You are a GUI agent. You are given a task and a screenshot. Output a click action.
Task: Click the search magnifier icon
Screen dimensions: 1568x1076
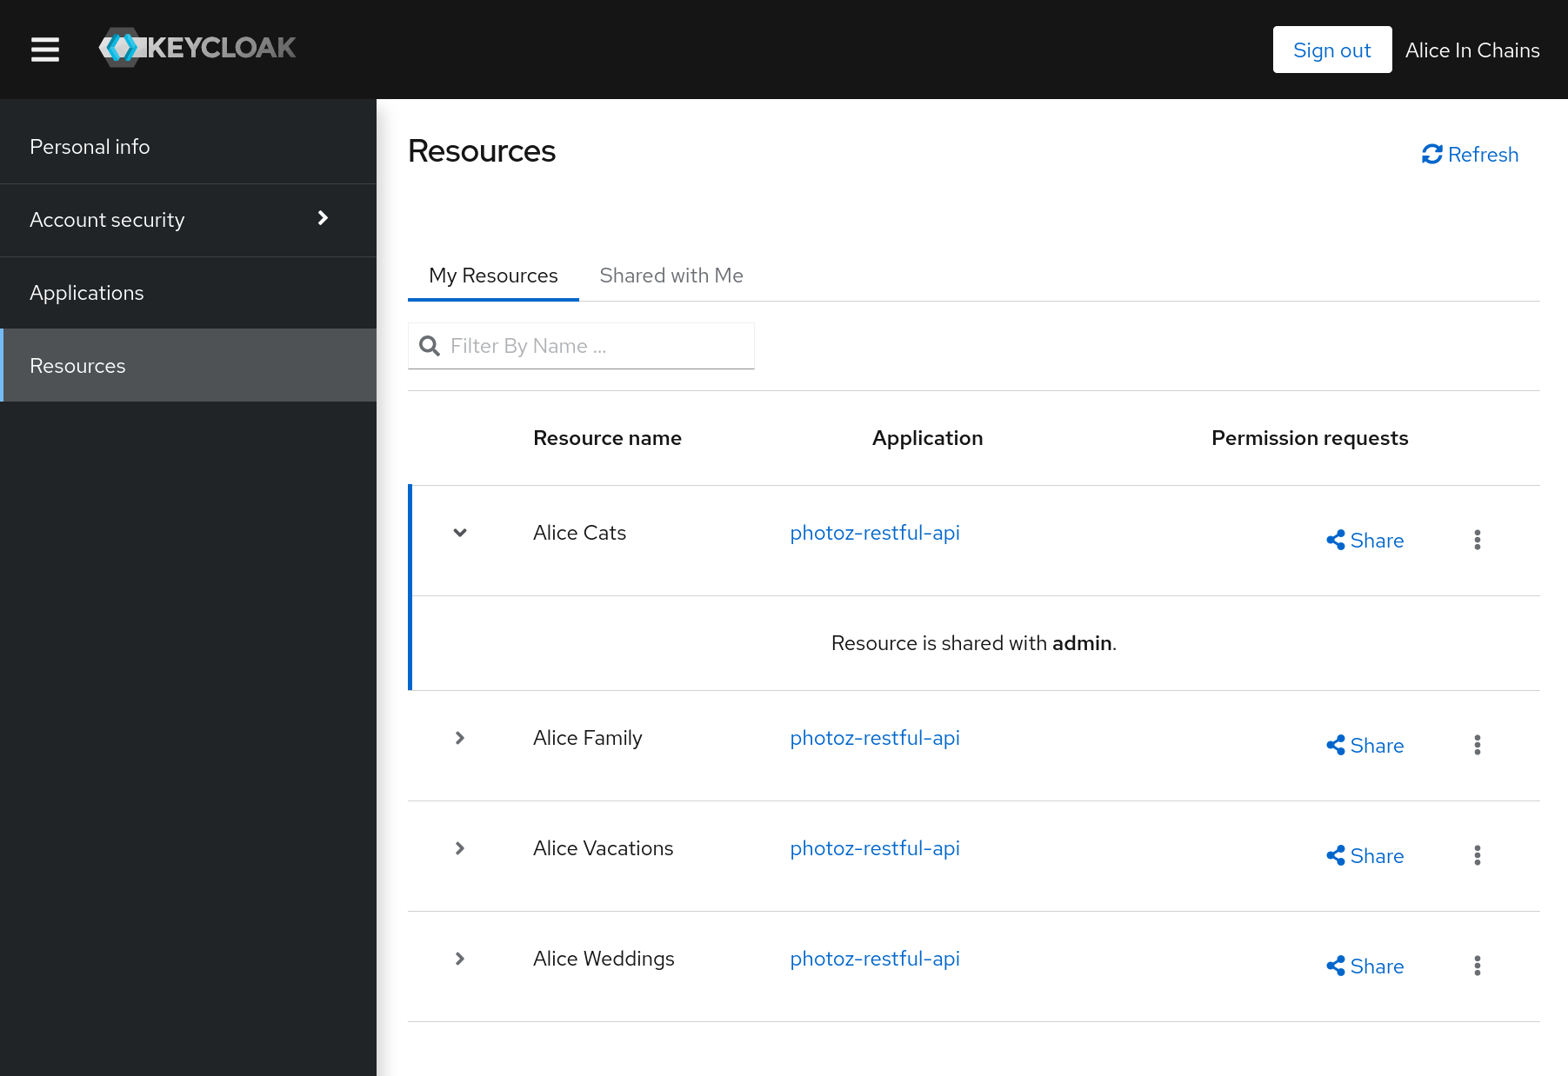point(429,346)
